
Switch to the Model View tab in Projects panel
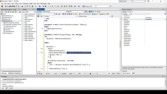pos(11,73)
